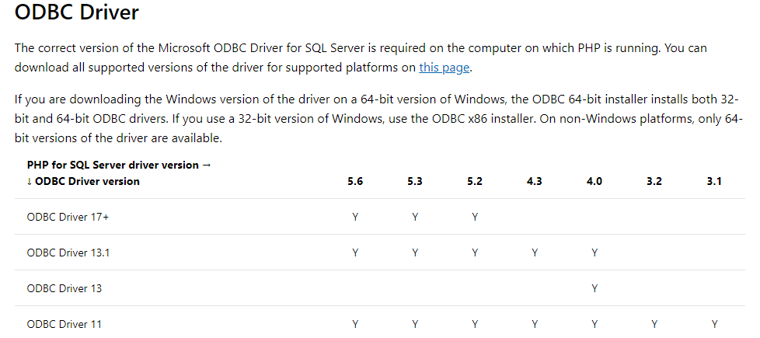760x338 pixels.
Task: Open the "this page" download link
Action: [x=444, y=68]
